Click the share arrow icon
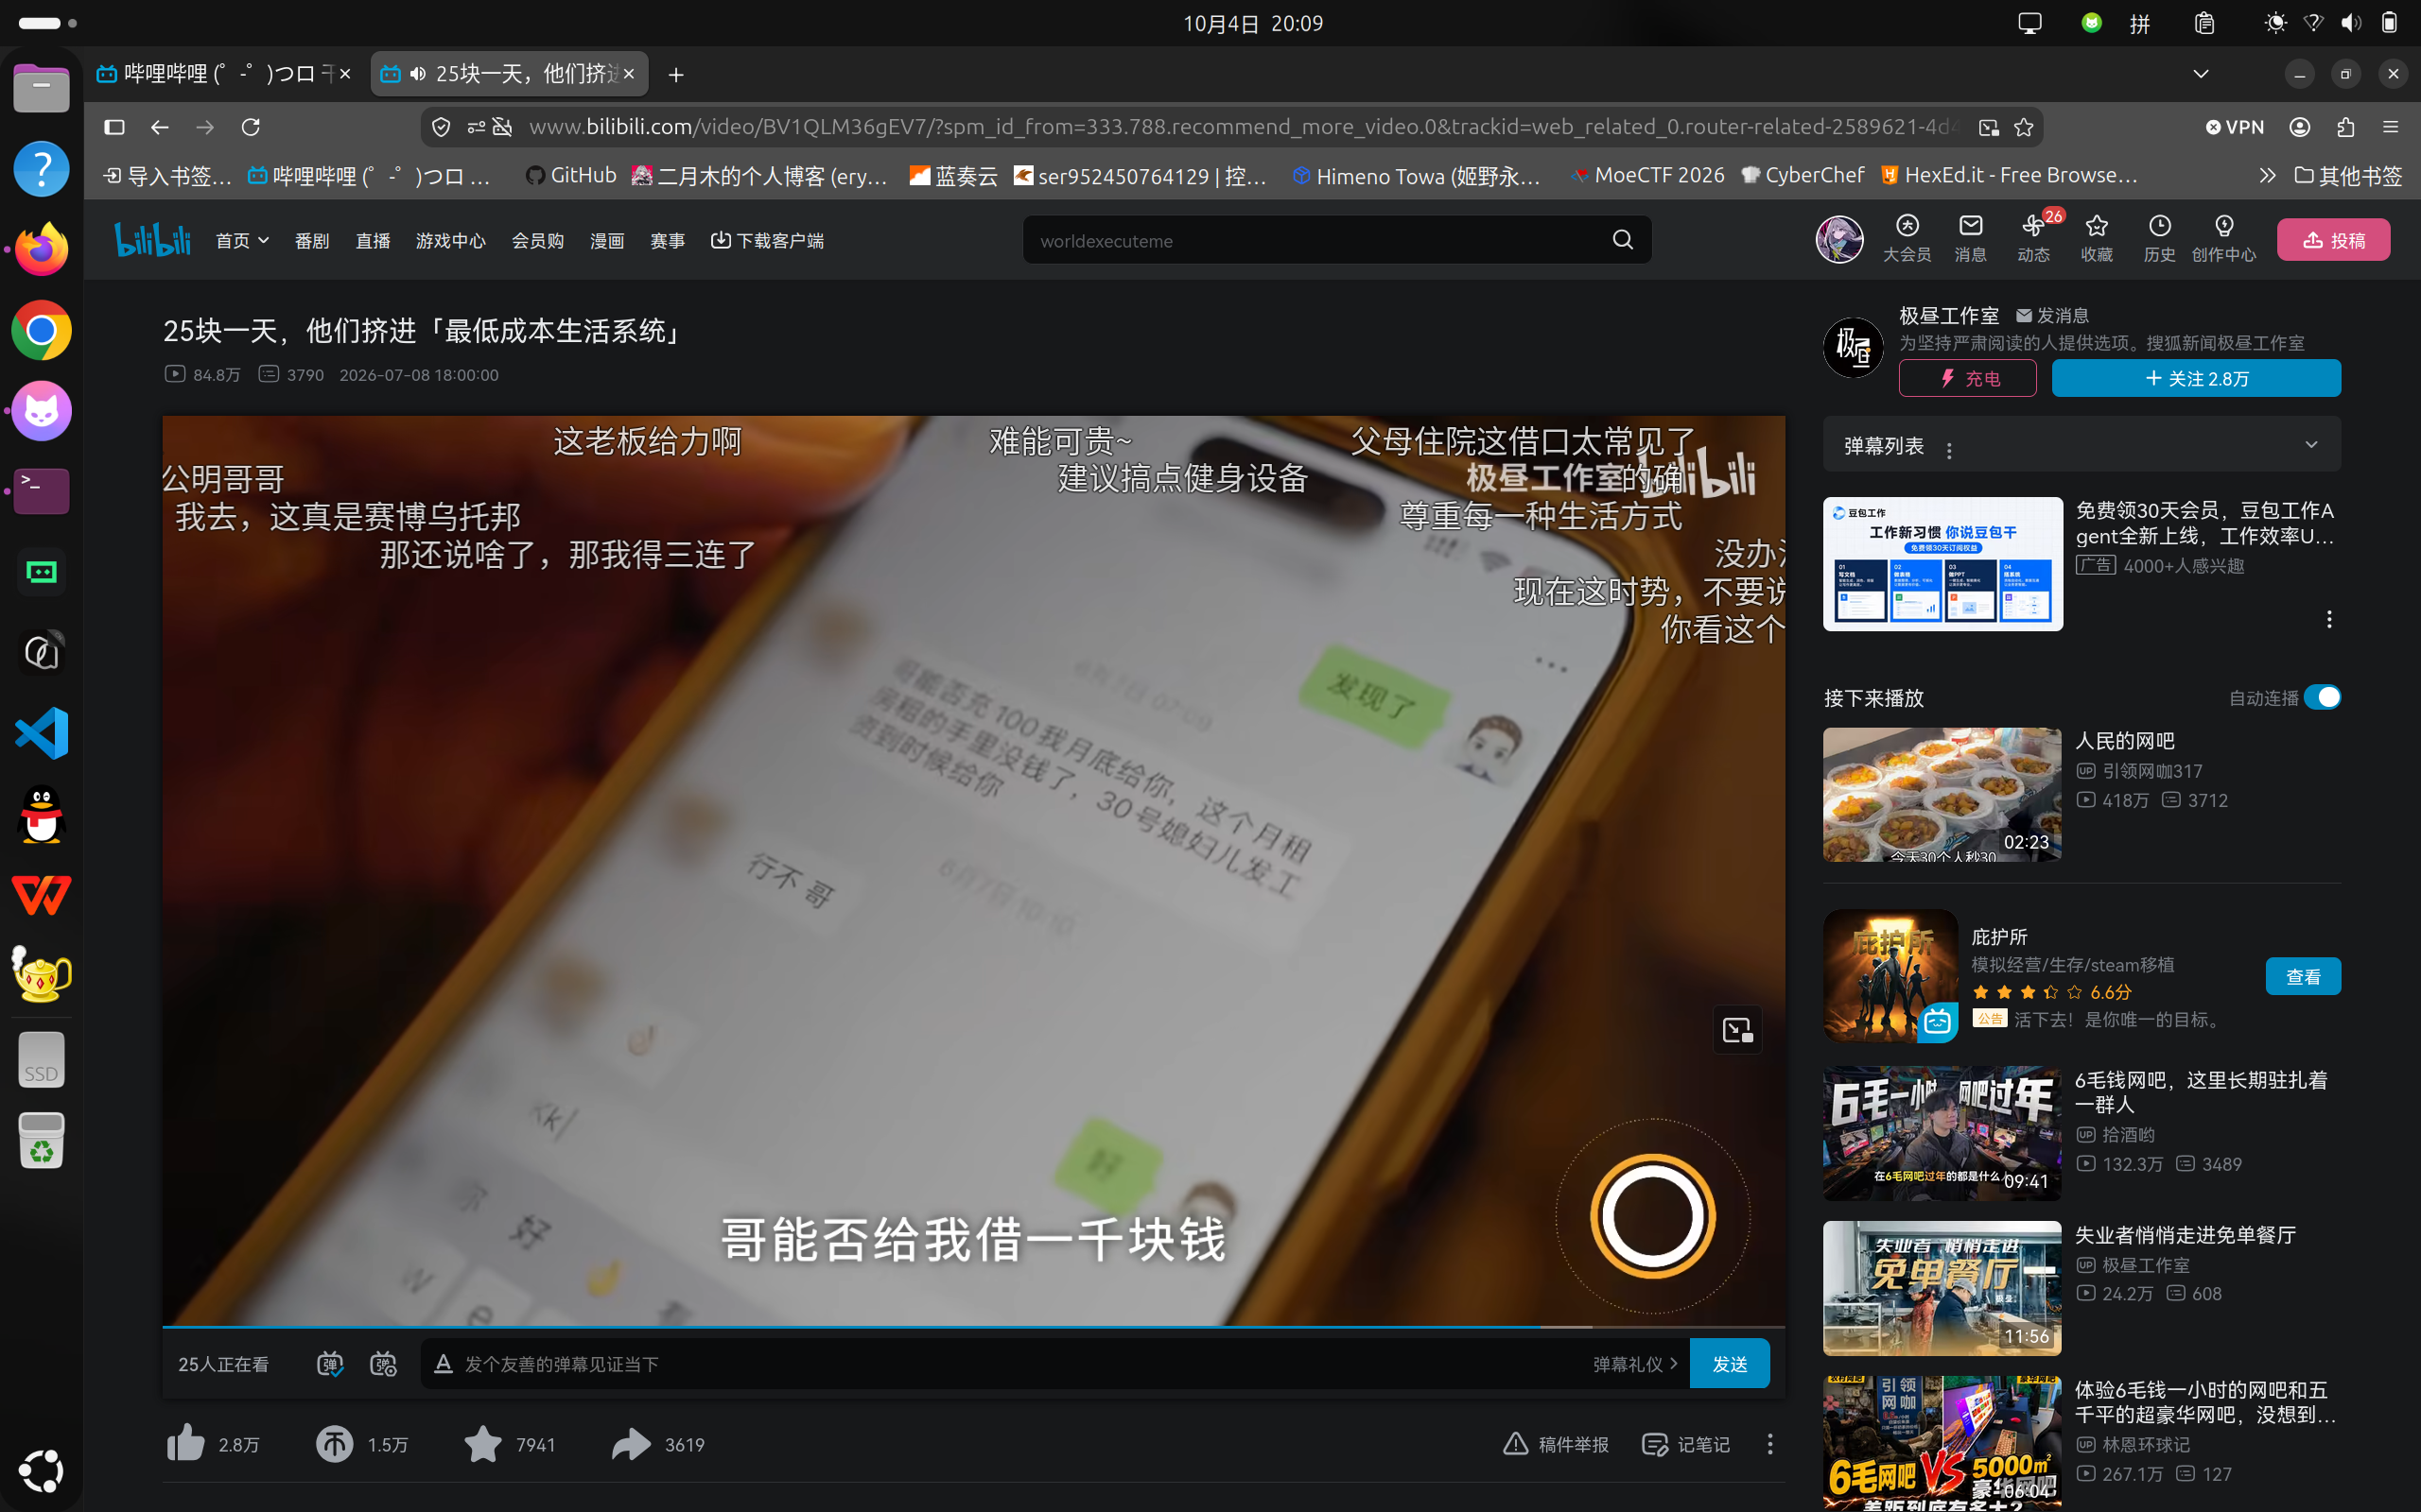Viewport: 2421px width, 1512px height. coord(630,1444)
